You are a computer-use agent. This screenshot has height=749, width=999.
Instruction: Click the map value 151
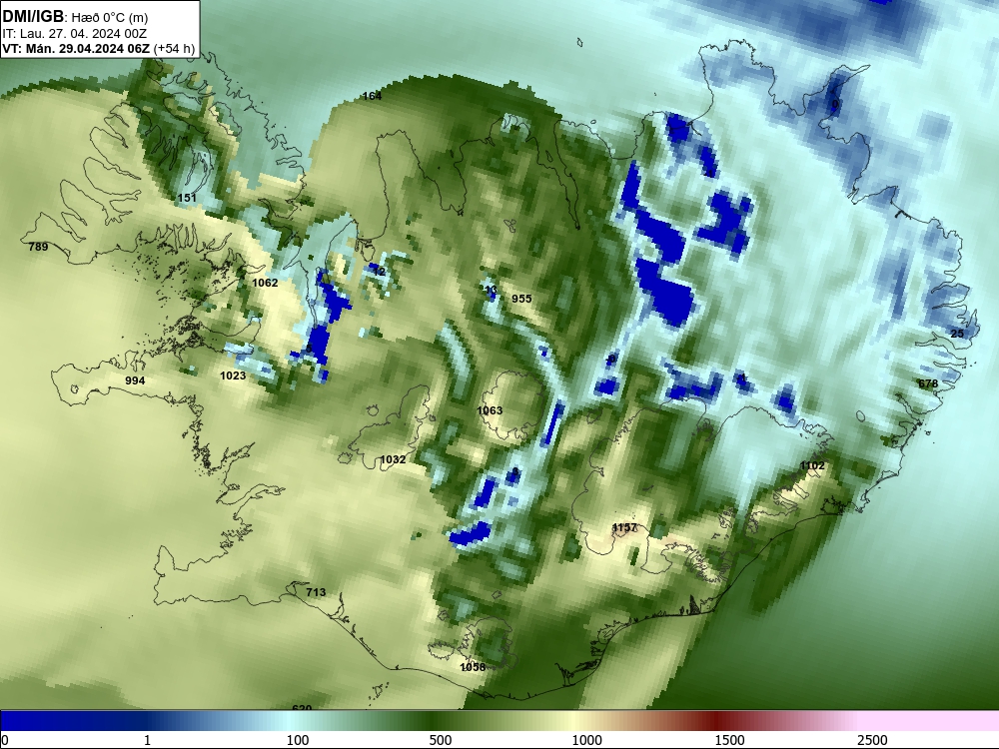(x=187, y=198)
